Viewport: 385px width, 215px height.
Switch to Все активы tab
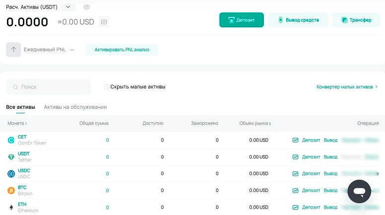20,107
